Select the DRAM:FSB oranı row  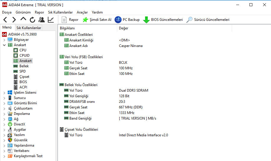pos(145,102)
